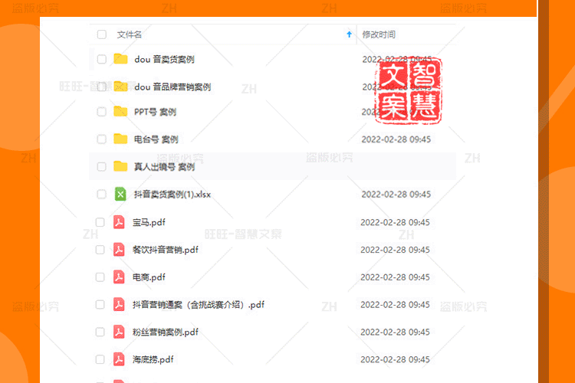Sort by the 修改时间 column header
The width and height of the screenshot is (575, 383).
point(379,34)
